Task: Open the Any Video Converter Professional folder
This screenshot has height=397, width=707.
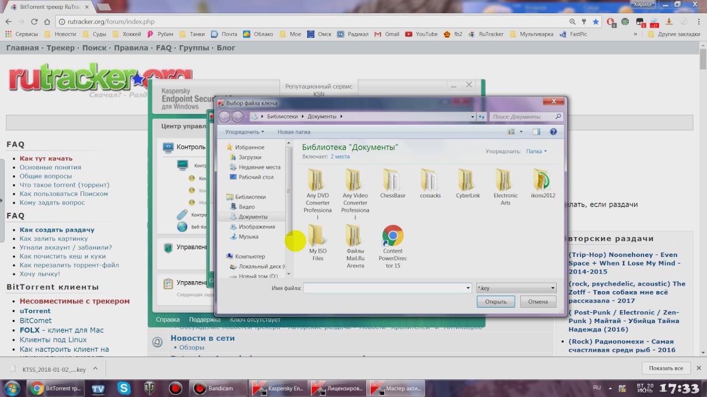Action: pos(355,193)
